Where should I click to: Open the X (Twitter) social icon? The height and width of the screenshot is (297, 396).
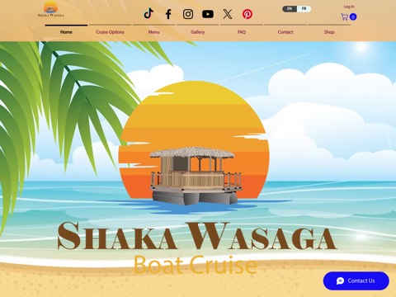228,14
